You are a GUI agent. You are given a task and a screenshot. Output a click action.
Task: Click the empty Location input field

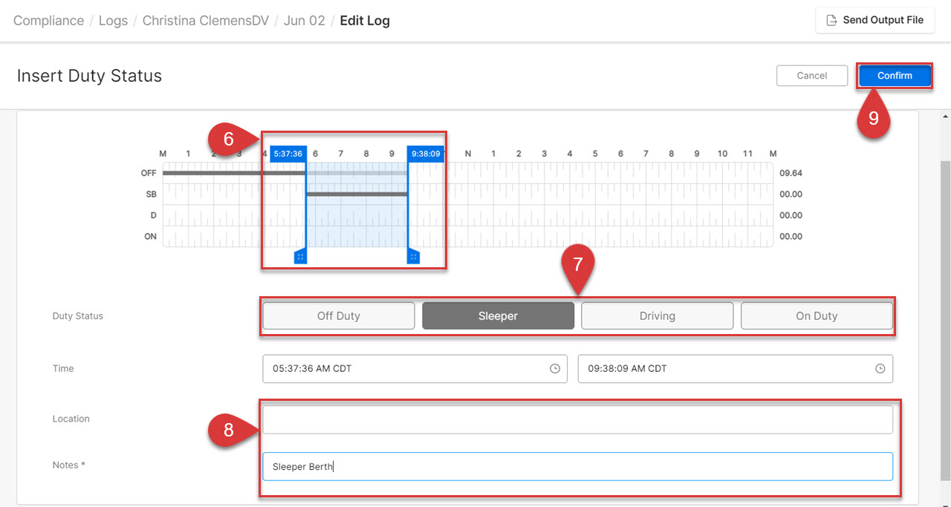click(x=577, y=419)
